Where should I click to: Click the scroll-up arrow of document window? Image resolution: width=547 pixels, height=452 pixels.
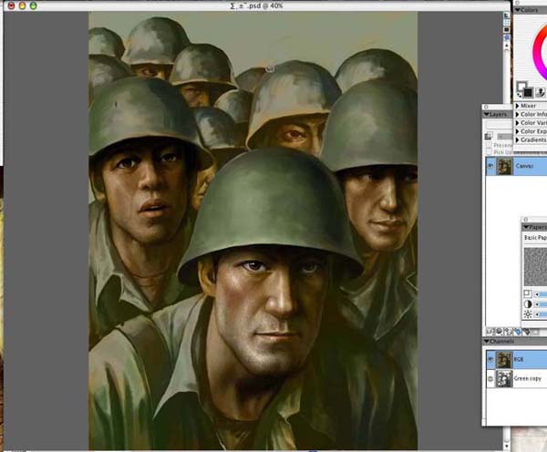coord(507,46)
